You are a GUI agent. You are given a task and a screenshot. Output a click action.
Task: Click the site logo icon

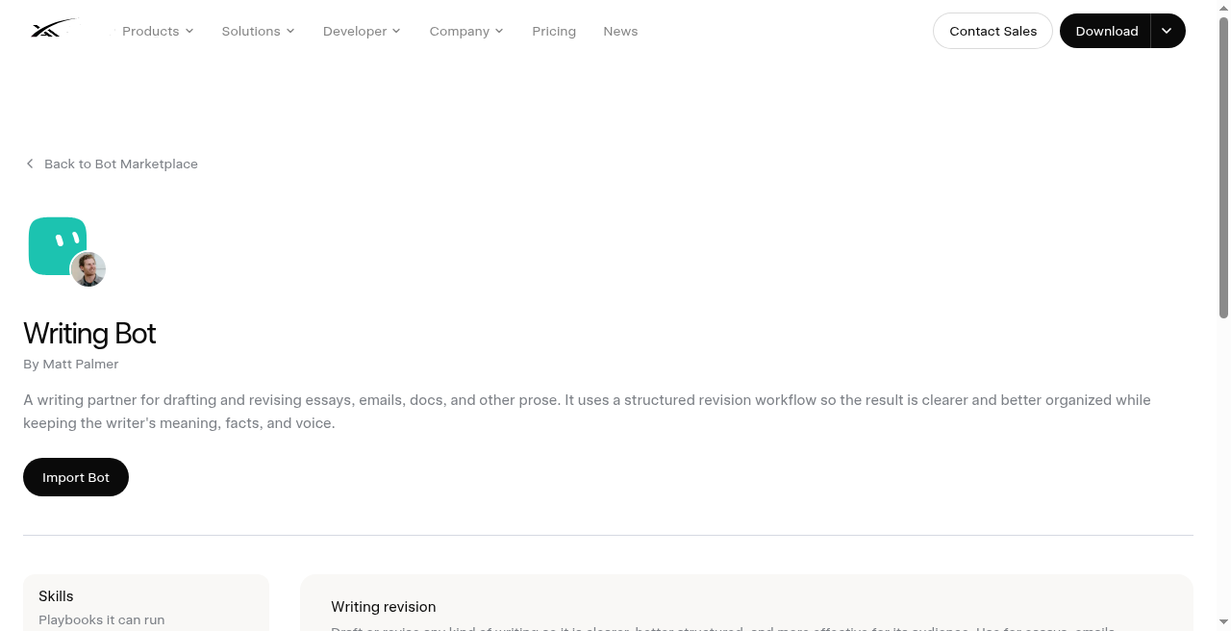[53, 30]
